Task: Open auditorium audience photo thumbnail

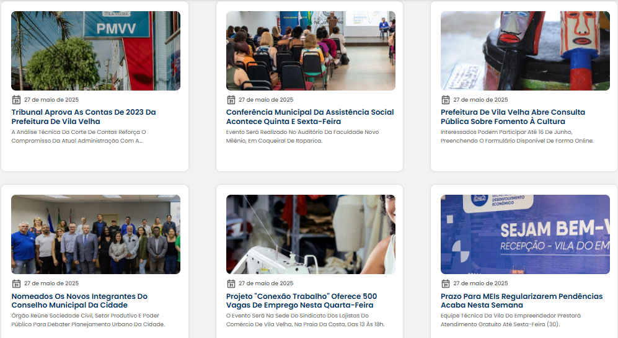Action: click(311, 51)
